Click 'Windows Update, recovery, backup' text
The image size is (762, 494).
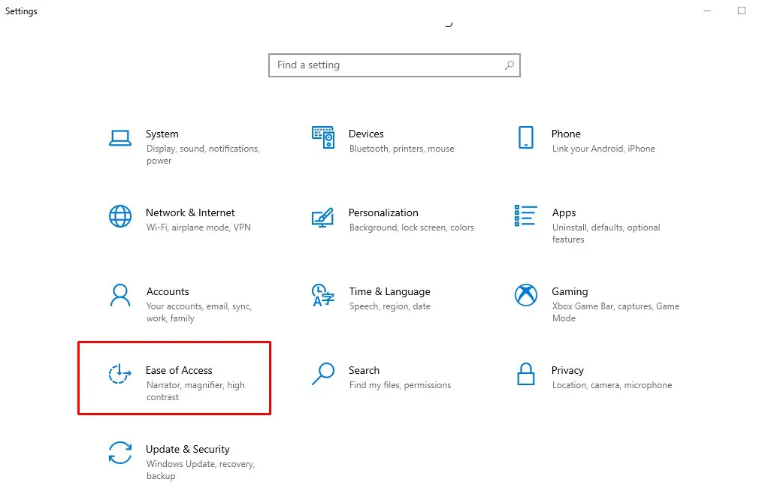[x=200, y=470]
